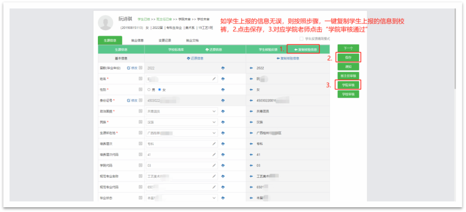Copy student's 姓名 value using arrow icon
The height and width of the screenshot is (212, 466).
tap(251, 79)
